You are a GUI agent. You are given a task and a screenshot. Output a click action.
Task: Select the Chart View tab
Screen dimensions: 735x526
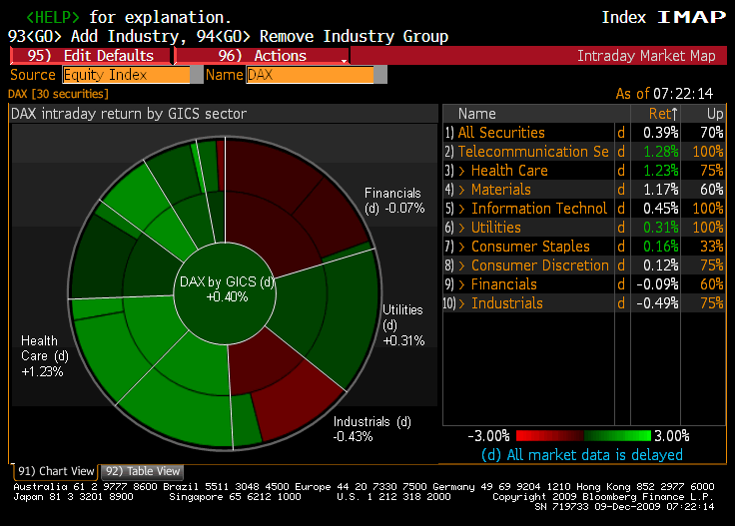pyautogui.click(x=55, y=471)
